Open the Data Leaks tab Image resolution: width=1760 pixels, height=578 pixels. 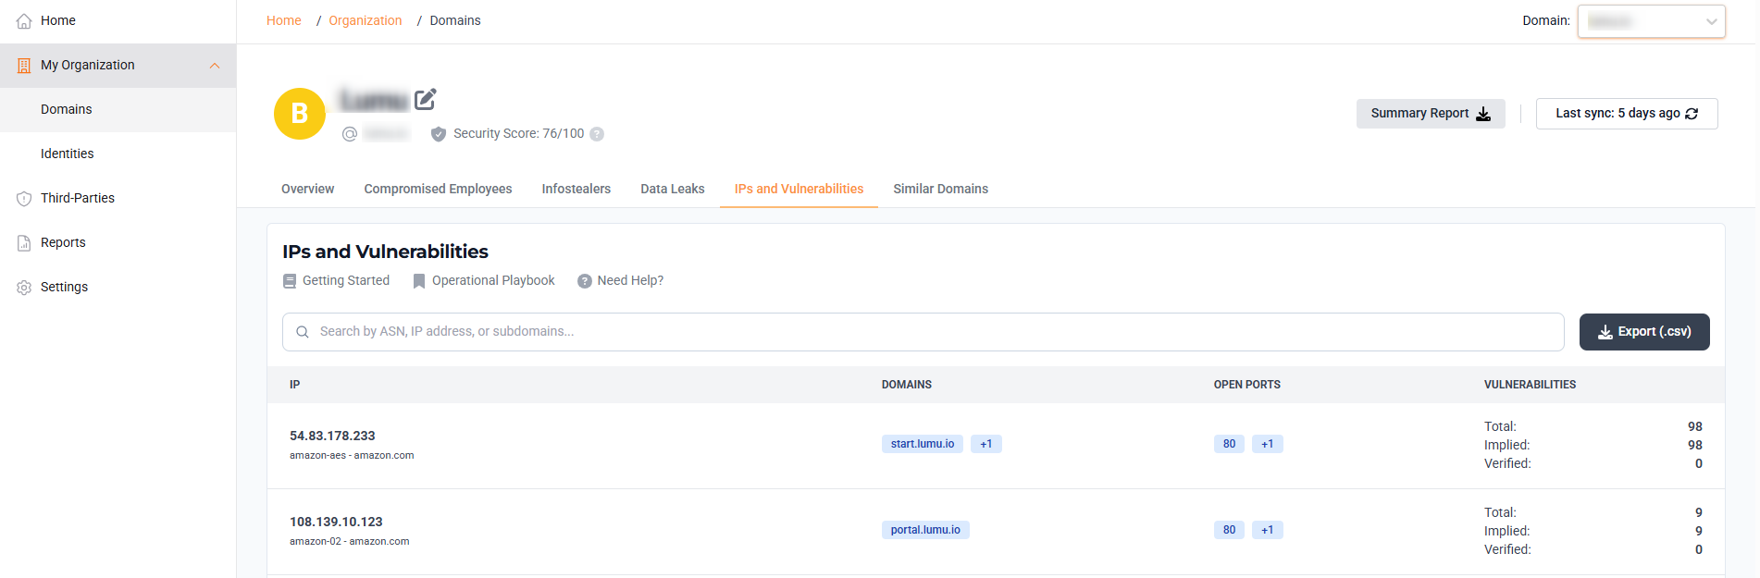pyautogui.click(x=673, y=189)
